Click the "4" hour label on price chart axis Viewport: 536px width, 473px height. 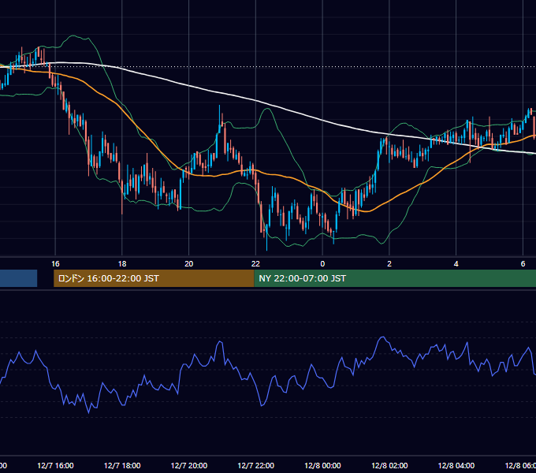(x=456, y=264)
